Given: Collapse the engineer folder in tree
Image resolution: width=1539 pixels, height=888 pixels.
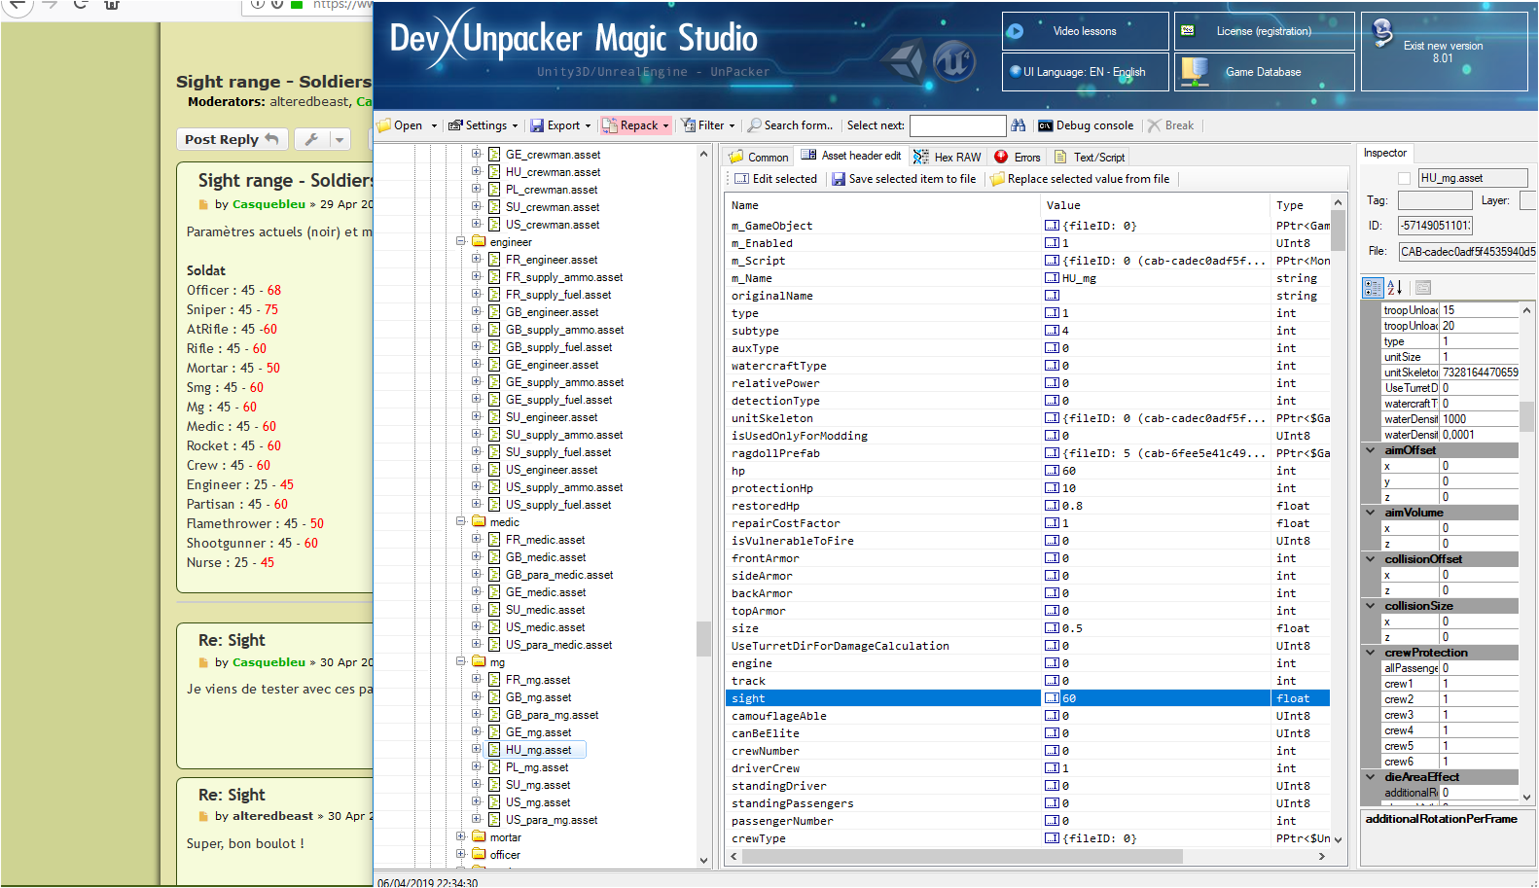Looking at the screenshot, I should [x=460, y=241].
